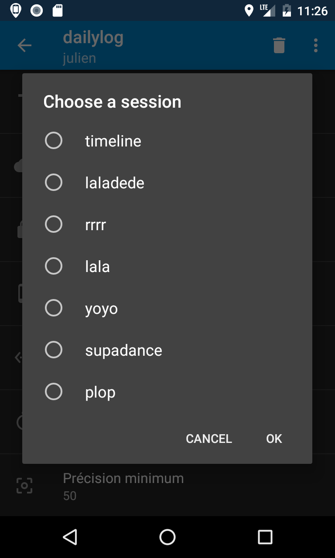This screenshot has width=335, height=558.
Task: Select the laladede radio button
Action: tap(54, 183)
